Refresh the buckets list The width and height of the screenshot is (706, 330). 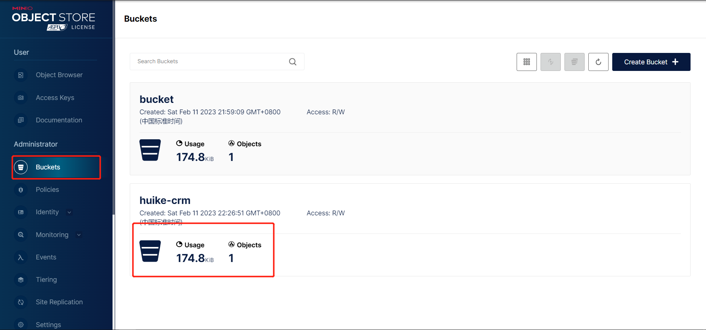point(598,62)
